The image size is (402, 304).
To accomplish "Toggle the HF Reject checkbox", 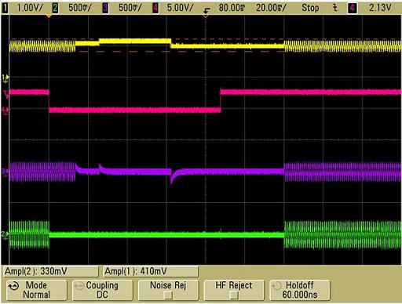I will pos(234,295).
